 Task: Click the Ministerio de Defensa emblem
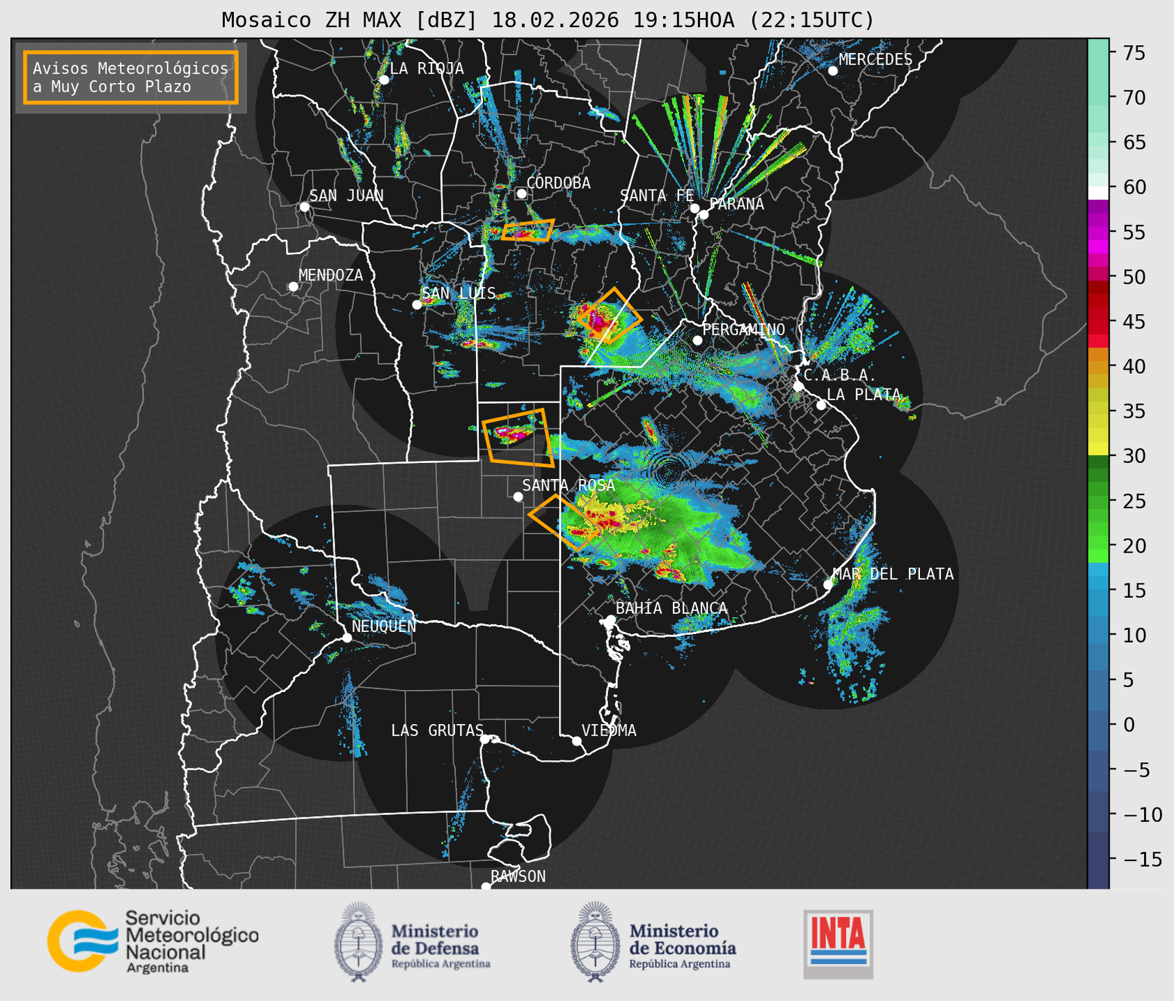point(358,942)
